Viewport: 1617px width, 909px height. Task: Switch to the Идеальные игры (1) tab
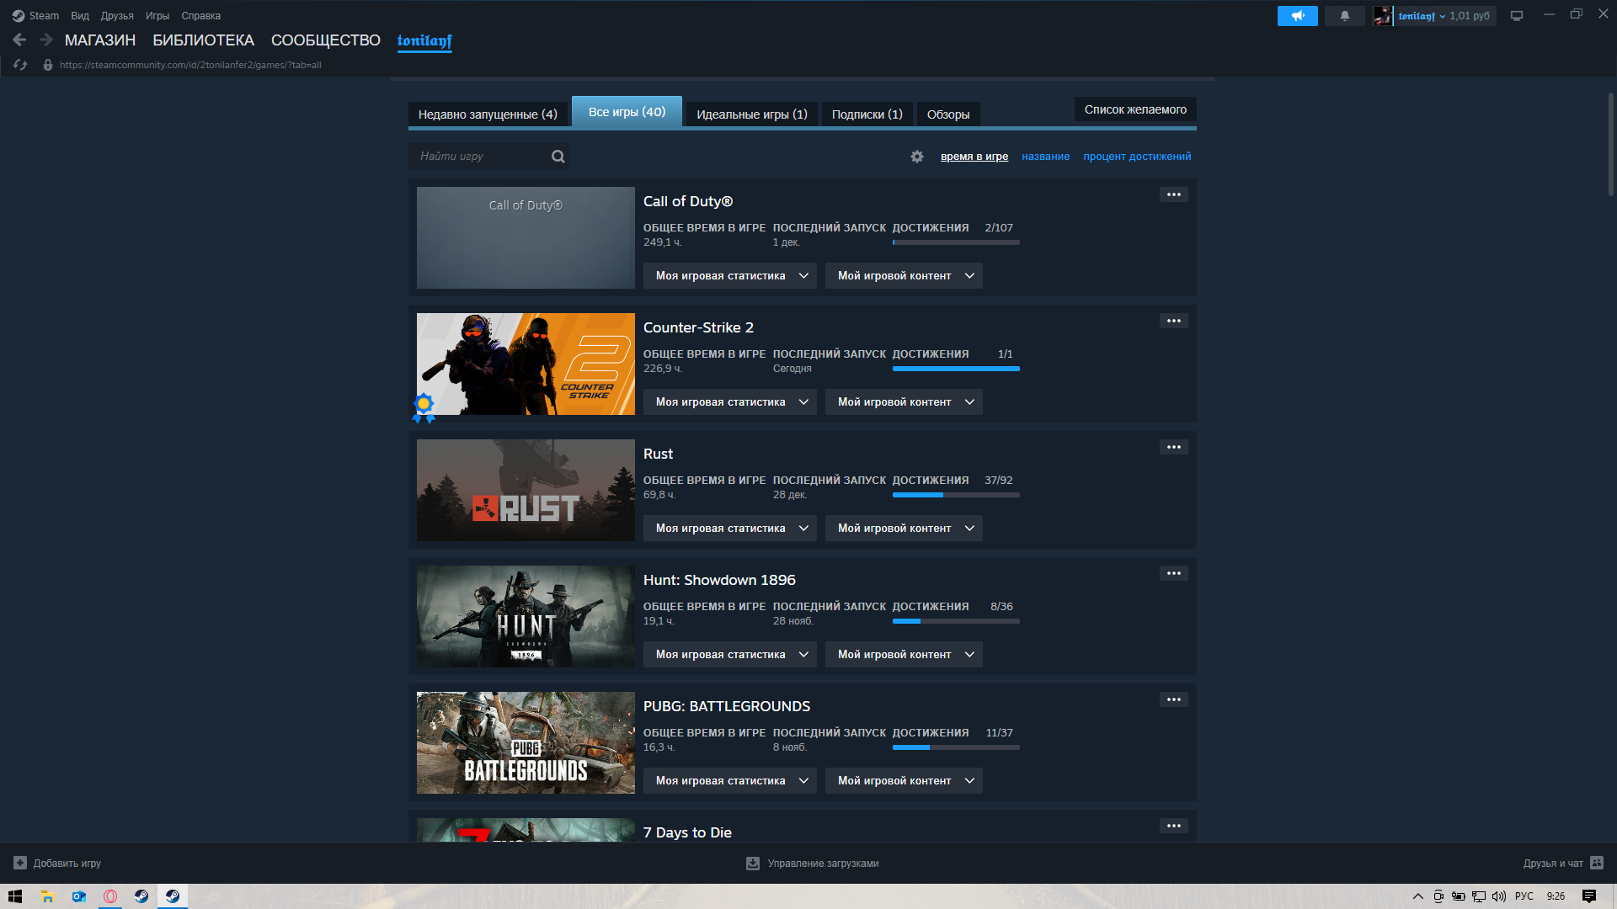[x=752, y=114]
